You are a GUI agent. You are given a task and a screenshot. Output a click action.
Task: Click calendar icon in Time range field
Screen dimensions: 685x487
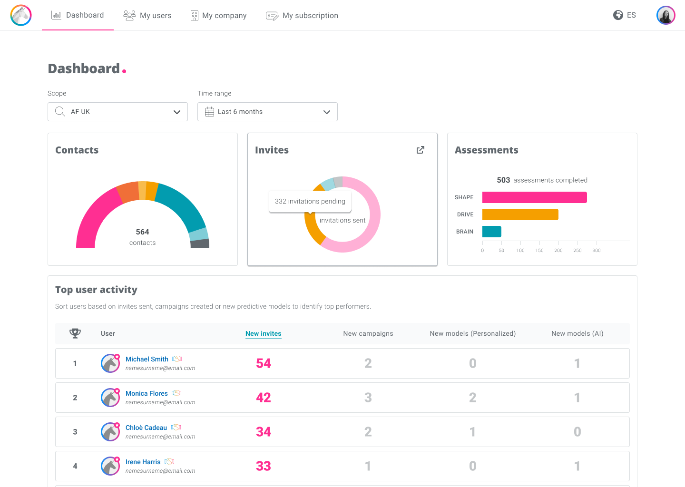(x=209, y=112)
